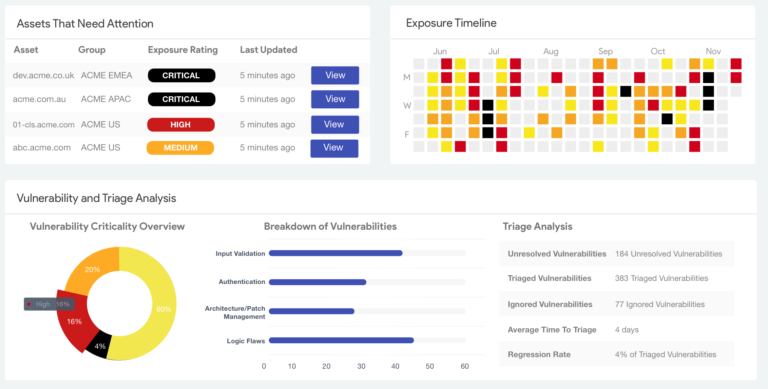Click the Unresolved Vulnerabilities triage row
The image size is (768, 389).
point(616,254)
